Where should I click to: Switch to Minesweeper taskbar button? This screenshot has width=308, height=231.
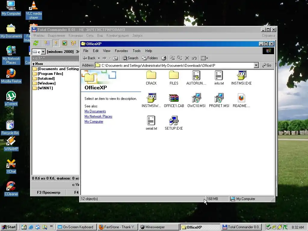159,227
